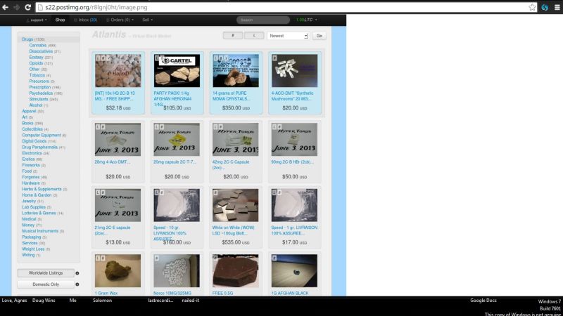This screenshot has width=563, height=316.
Task: Go to the Shop tab
Action: point(60,20)
